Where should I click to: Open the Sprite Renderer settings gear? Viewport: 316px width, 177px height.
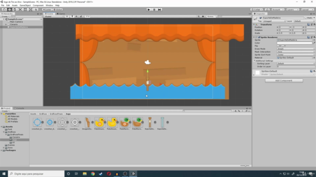coord(314,37)
